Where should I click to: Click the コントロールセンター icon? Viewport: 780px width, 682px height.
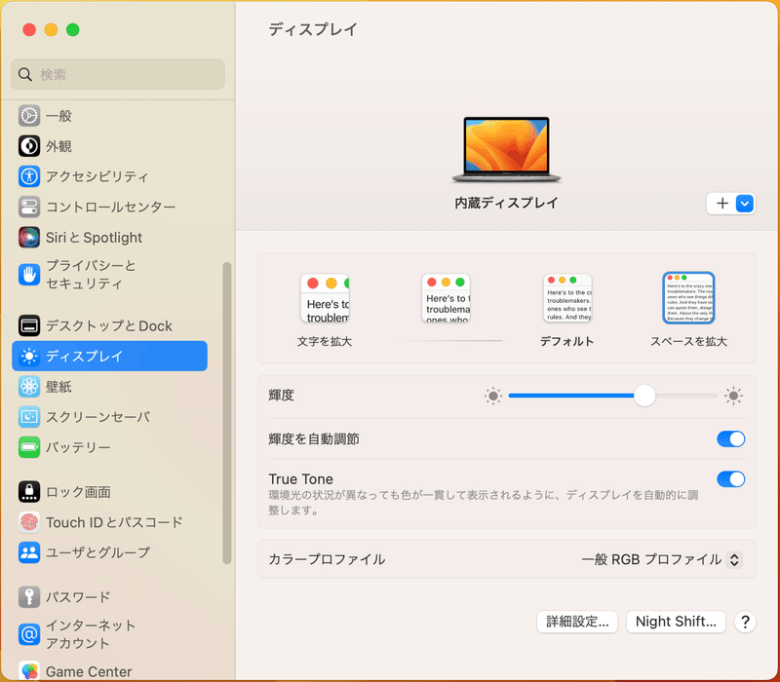click(29, 207)
